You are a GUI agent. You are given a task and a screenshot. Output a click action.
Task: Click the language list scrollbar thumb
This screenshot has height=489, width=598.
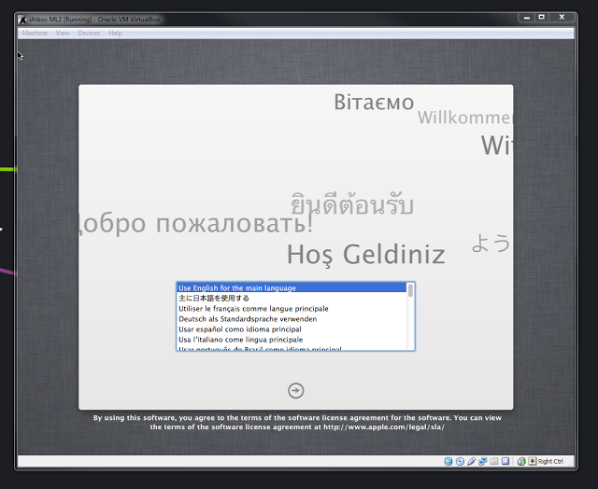tap(410, 290)
